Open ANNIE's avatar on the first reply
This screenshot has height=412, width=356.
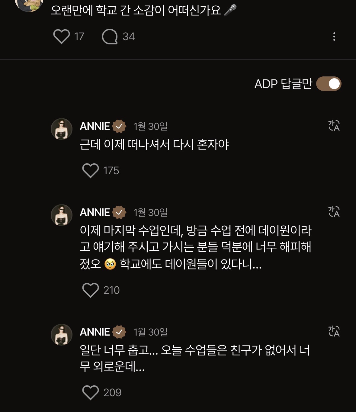[x=62, y=129]
